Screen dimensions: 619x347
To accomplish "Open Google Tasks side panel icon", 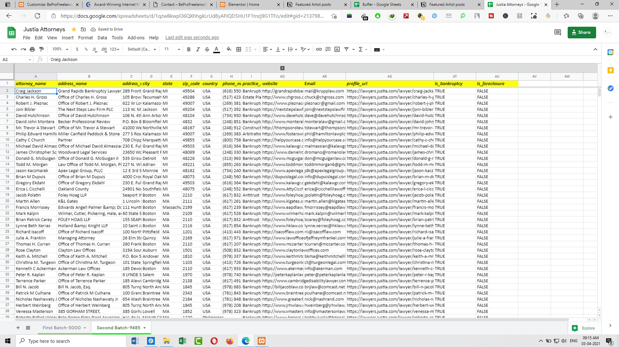I will pyautogui.click(x=610, y=88).
